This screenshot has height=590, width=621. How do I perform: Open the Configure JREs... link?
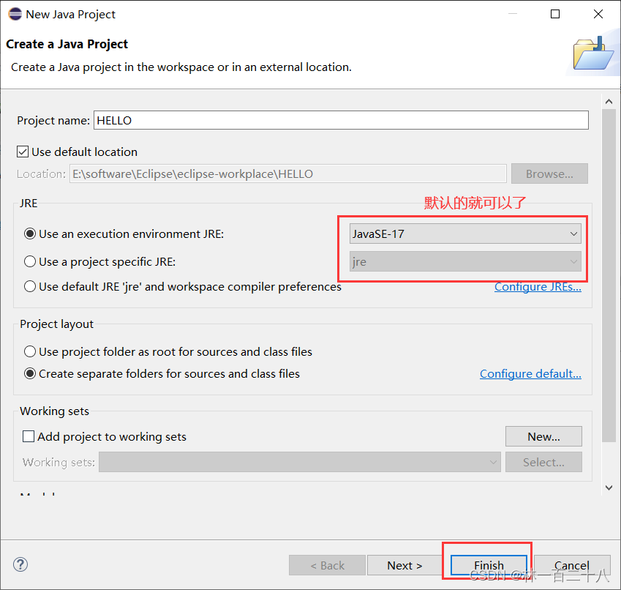[x=538, y=286]
